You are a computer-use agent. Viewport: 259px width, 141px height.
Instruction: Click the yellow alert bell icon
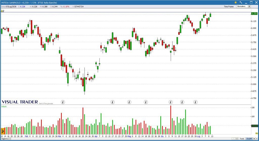point(2,11)
